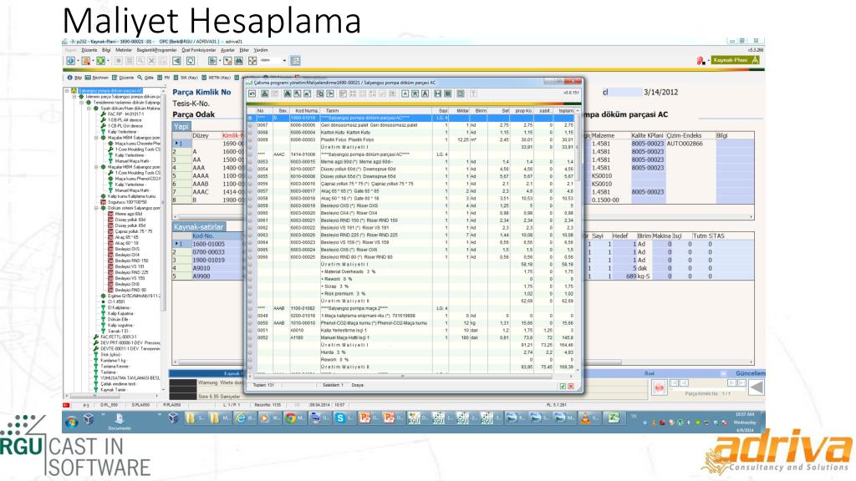Toggle the row marker circle for row 0061
Image resolution: width=856 pixels, height=481 pixels.
pyautogui.click(x=251, y=220)
